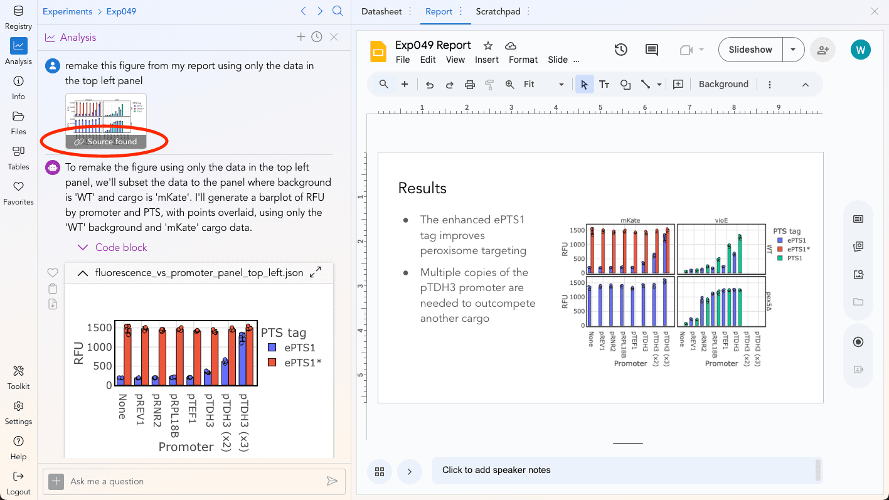
Task: Click the Slideshow button
Action: 750,50
